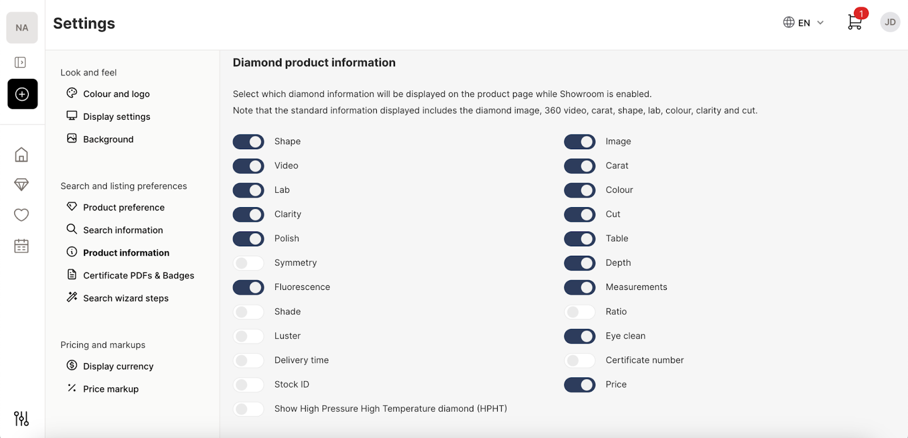
Task: Switch off the Price toggle
Action: point(579,385)
